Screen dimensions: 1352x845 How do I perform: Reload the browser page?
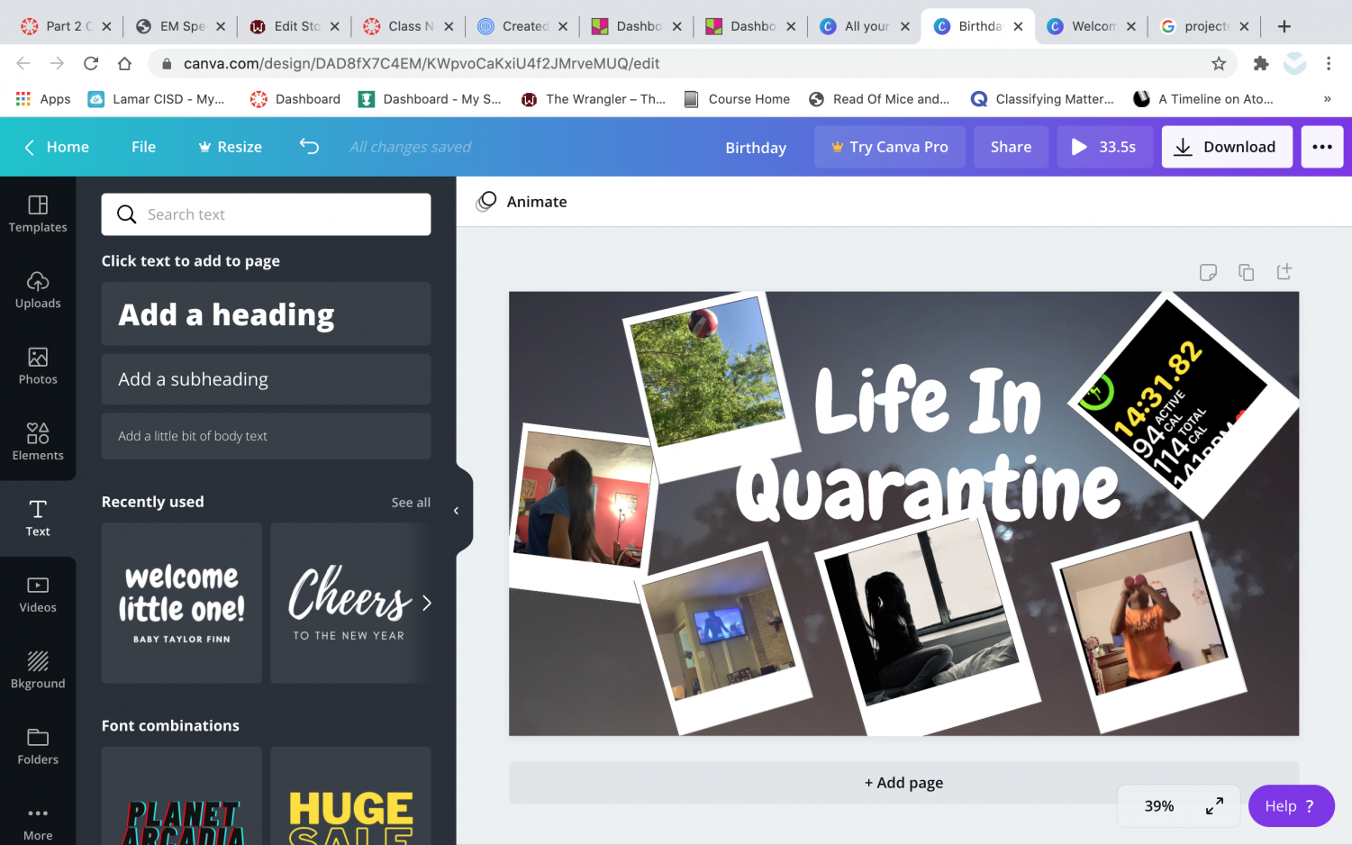[91, 63]
